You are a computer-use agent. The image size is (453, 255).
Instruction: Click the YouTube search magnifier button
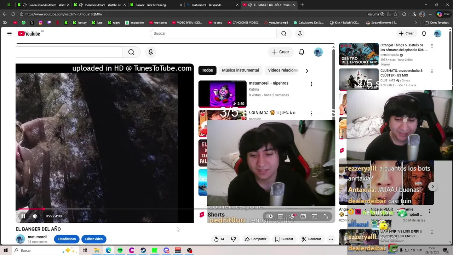click(284, 33)
